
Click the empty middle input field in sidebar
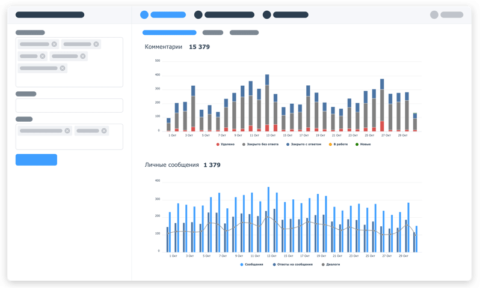click(69, 106)
